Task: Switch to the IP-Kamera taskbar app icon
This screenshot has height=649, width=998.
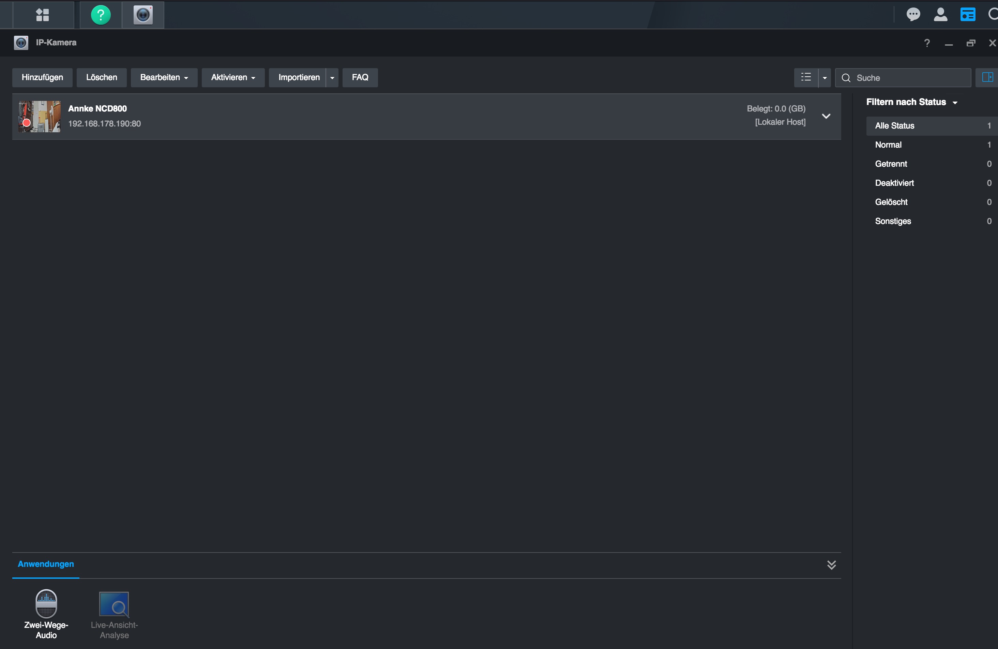Action: pyautogui.click(x=143, y=15)
